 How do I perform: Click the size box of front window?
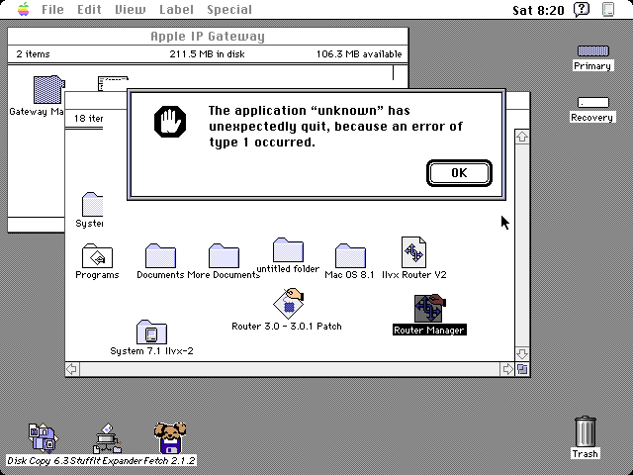click(x=522, y=369)
